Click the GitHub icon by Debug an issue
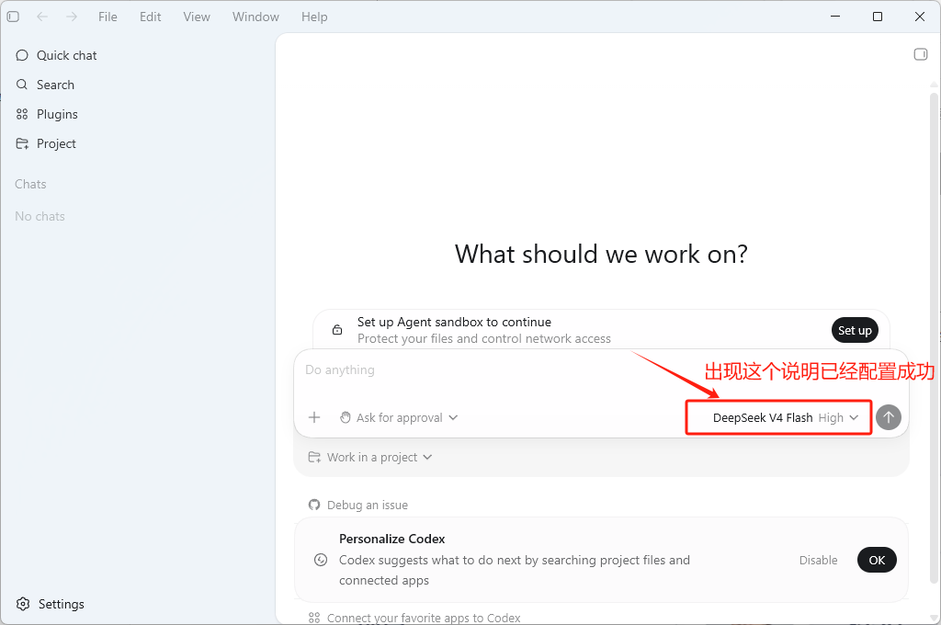This screenshot has height=625, width=941. click(x=314, y=505)
